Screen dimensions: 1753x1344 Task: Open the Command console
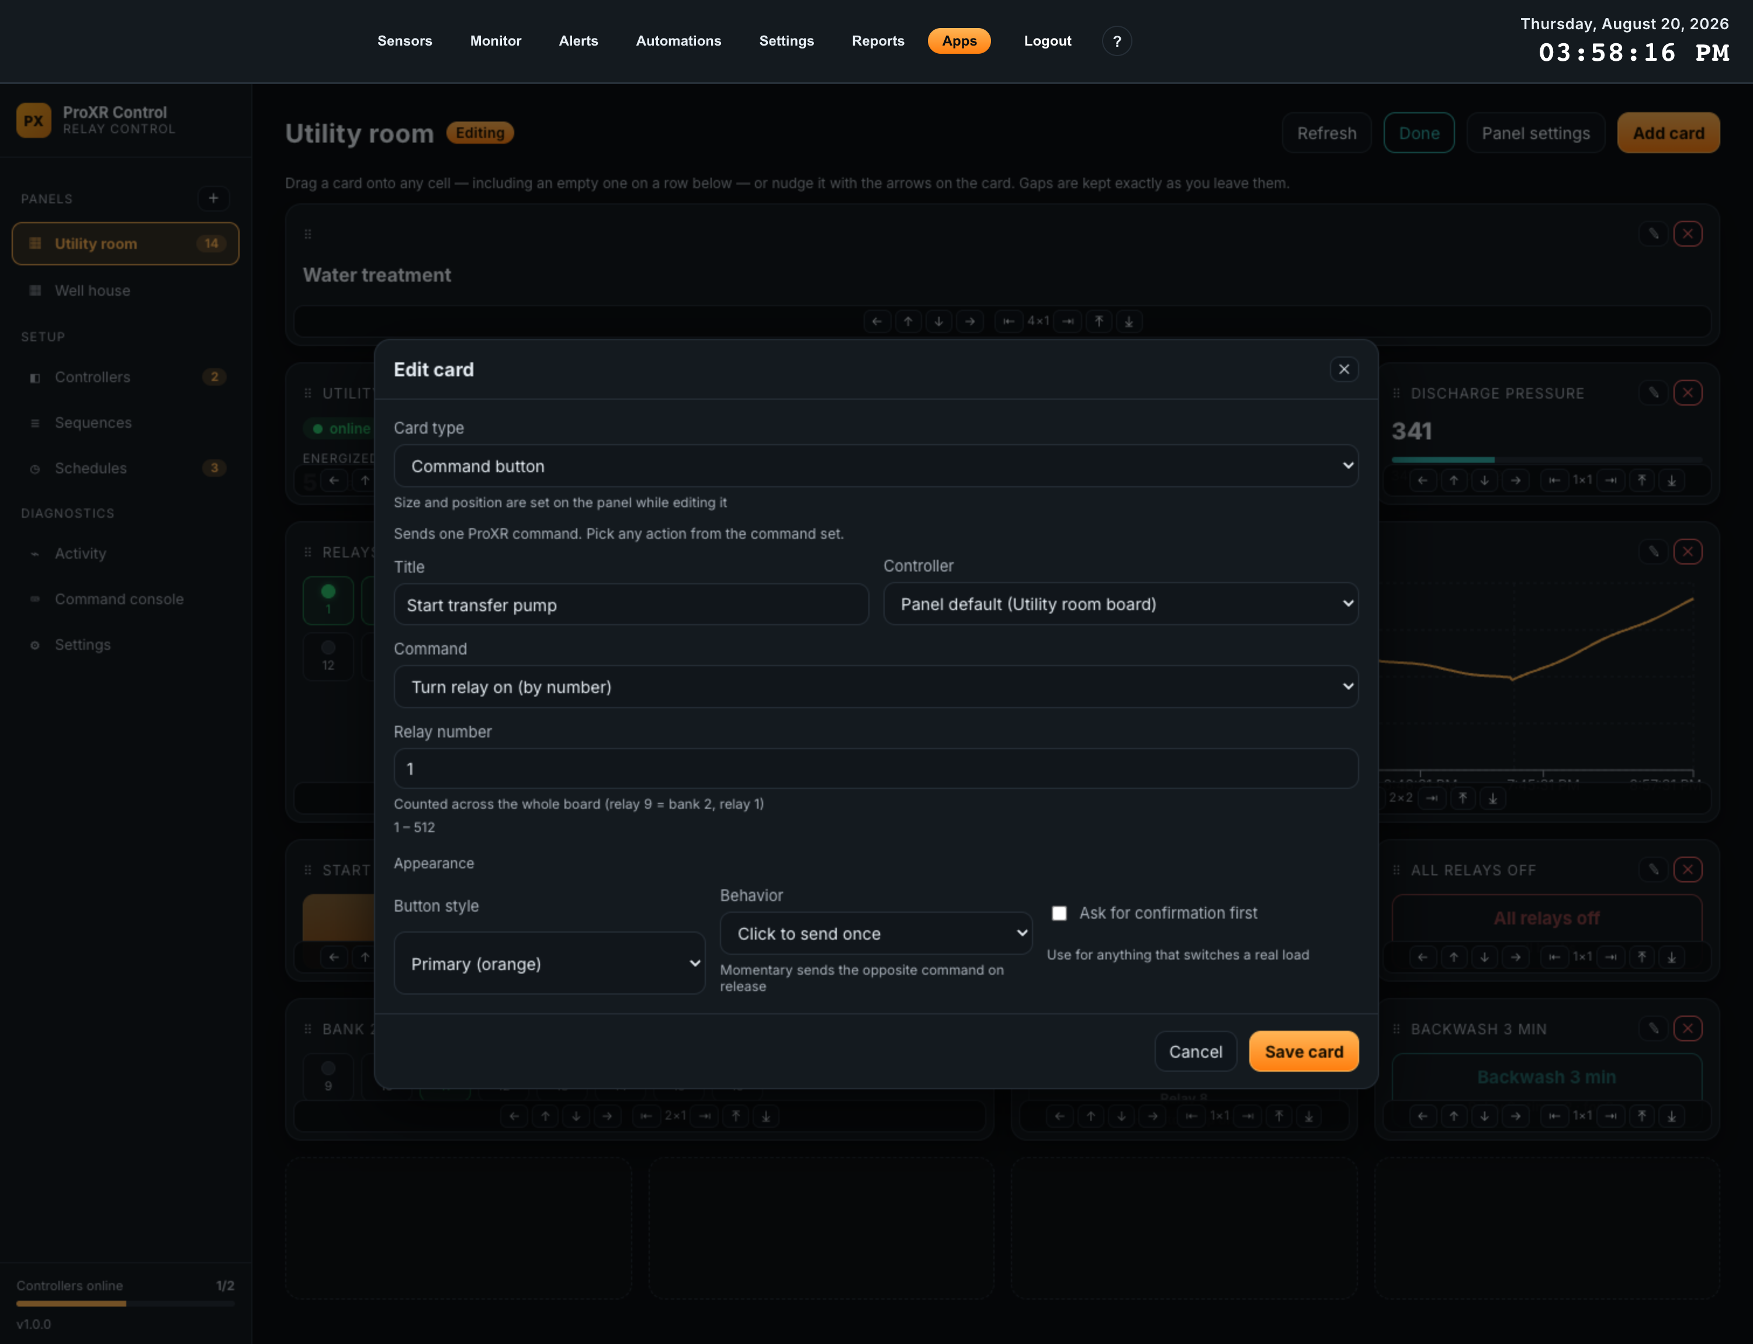pos(126,598)
